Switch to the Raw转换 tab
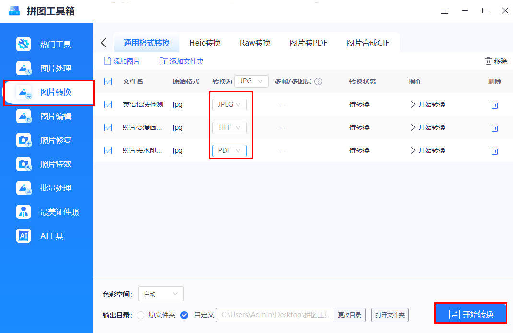The height and width of the screenshot is (333, 513). coord(255,43)
